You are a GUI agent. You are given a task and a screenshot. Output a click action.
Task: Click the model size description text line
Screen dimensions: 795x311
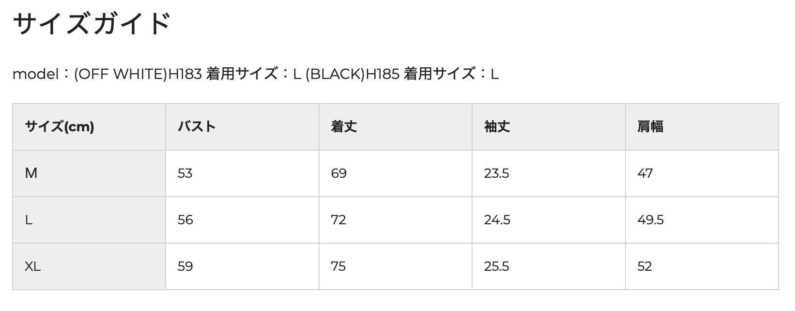point(255,74)
